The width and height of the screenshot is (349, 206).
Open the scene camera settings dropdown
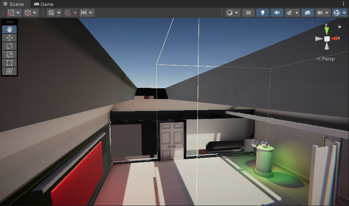point(322,13)
